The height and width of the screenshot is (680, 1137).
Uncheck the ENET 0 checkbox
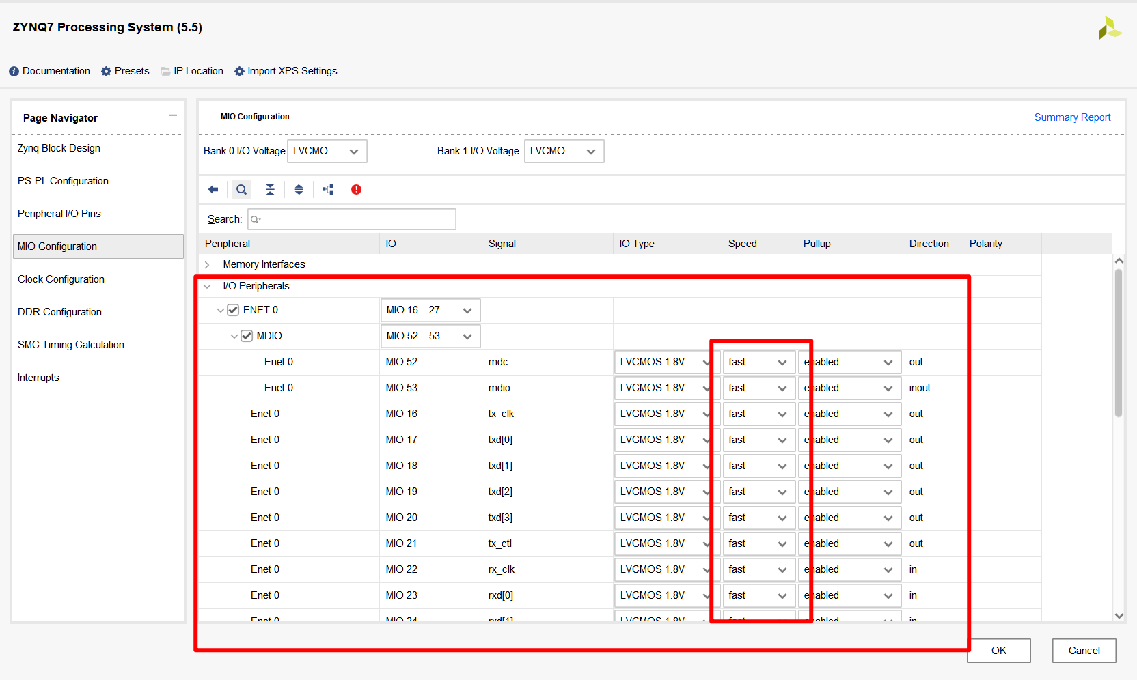click(x=233, y=310)
